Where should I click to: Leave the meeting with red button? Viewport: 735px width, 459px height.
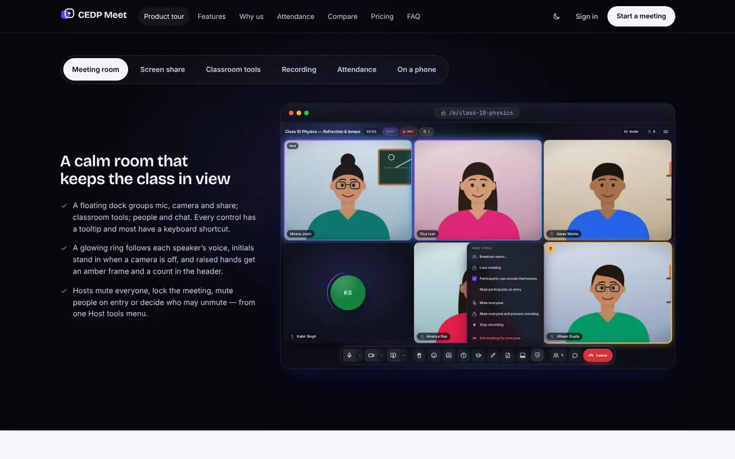pos(598,355)
